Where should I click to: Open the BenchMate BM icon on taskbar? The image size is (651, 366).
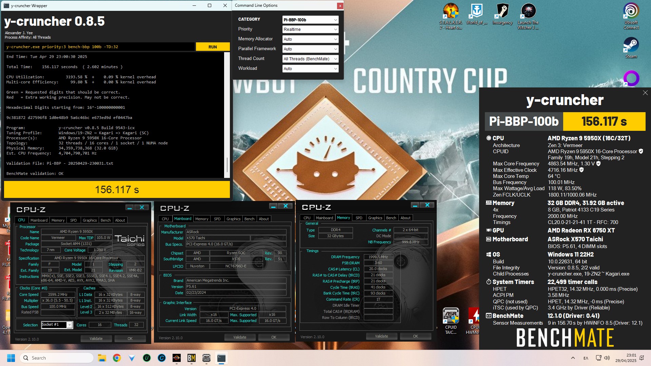tap(191, 358)
